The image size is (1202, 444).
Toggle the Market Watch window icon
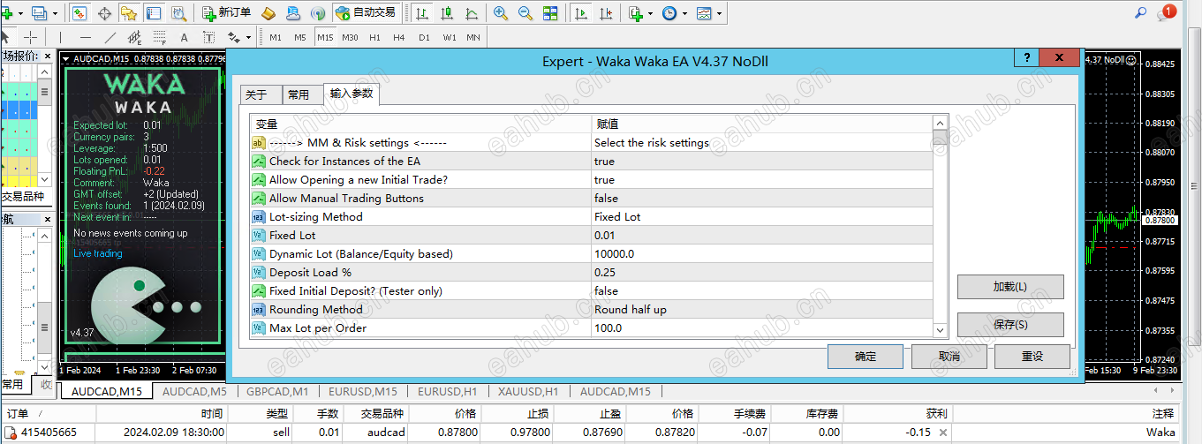point(79,13)
